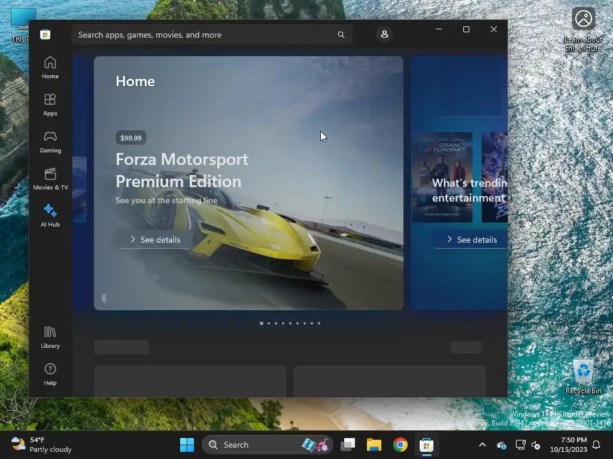This screenshot has height=459, width=613.
Task: Click the search magnifier icon
Action: coord(341,35)
